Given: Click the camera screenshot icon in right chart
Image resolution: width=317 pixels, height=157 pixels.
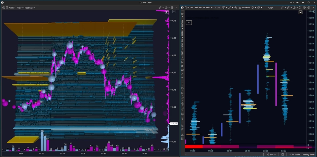Looking at the screenshot, I should pos(294,8).
